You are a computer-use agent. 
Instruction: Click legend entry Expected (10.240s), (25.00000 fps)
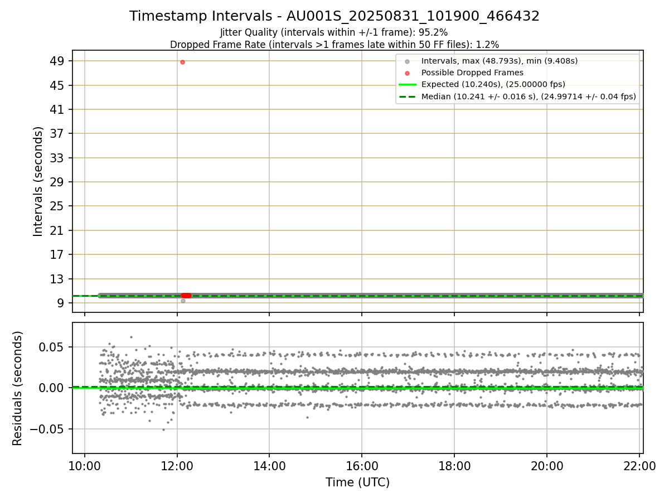click(493, 84)
